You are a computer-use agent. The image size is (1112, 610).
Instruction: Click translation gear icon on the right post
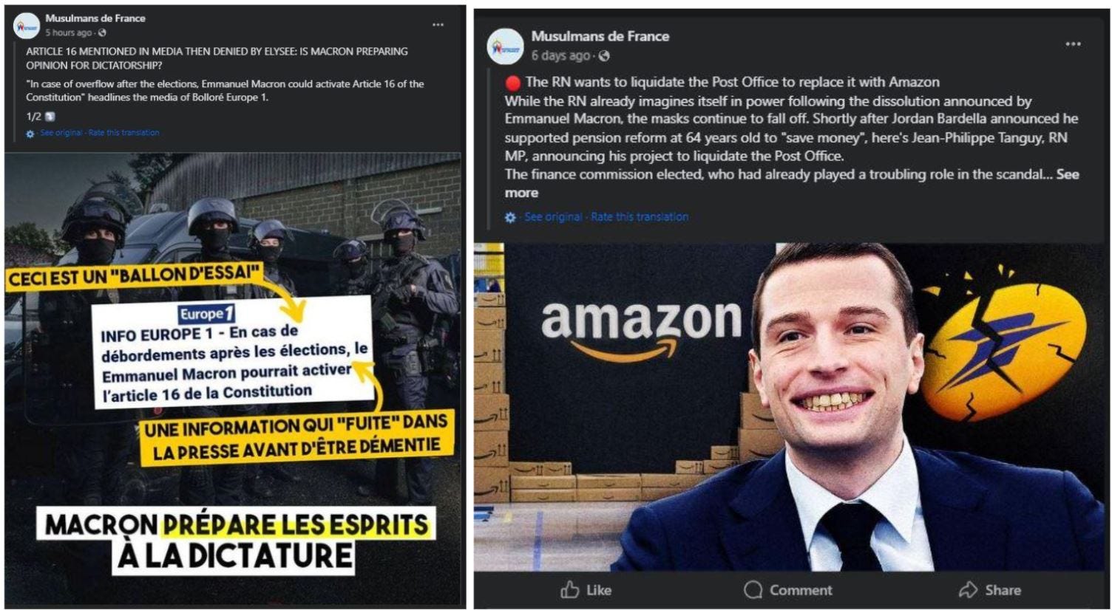(x=510, y=217)
